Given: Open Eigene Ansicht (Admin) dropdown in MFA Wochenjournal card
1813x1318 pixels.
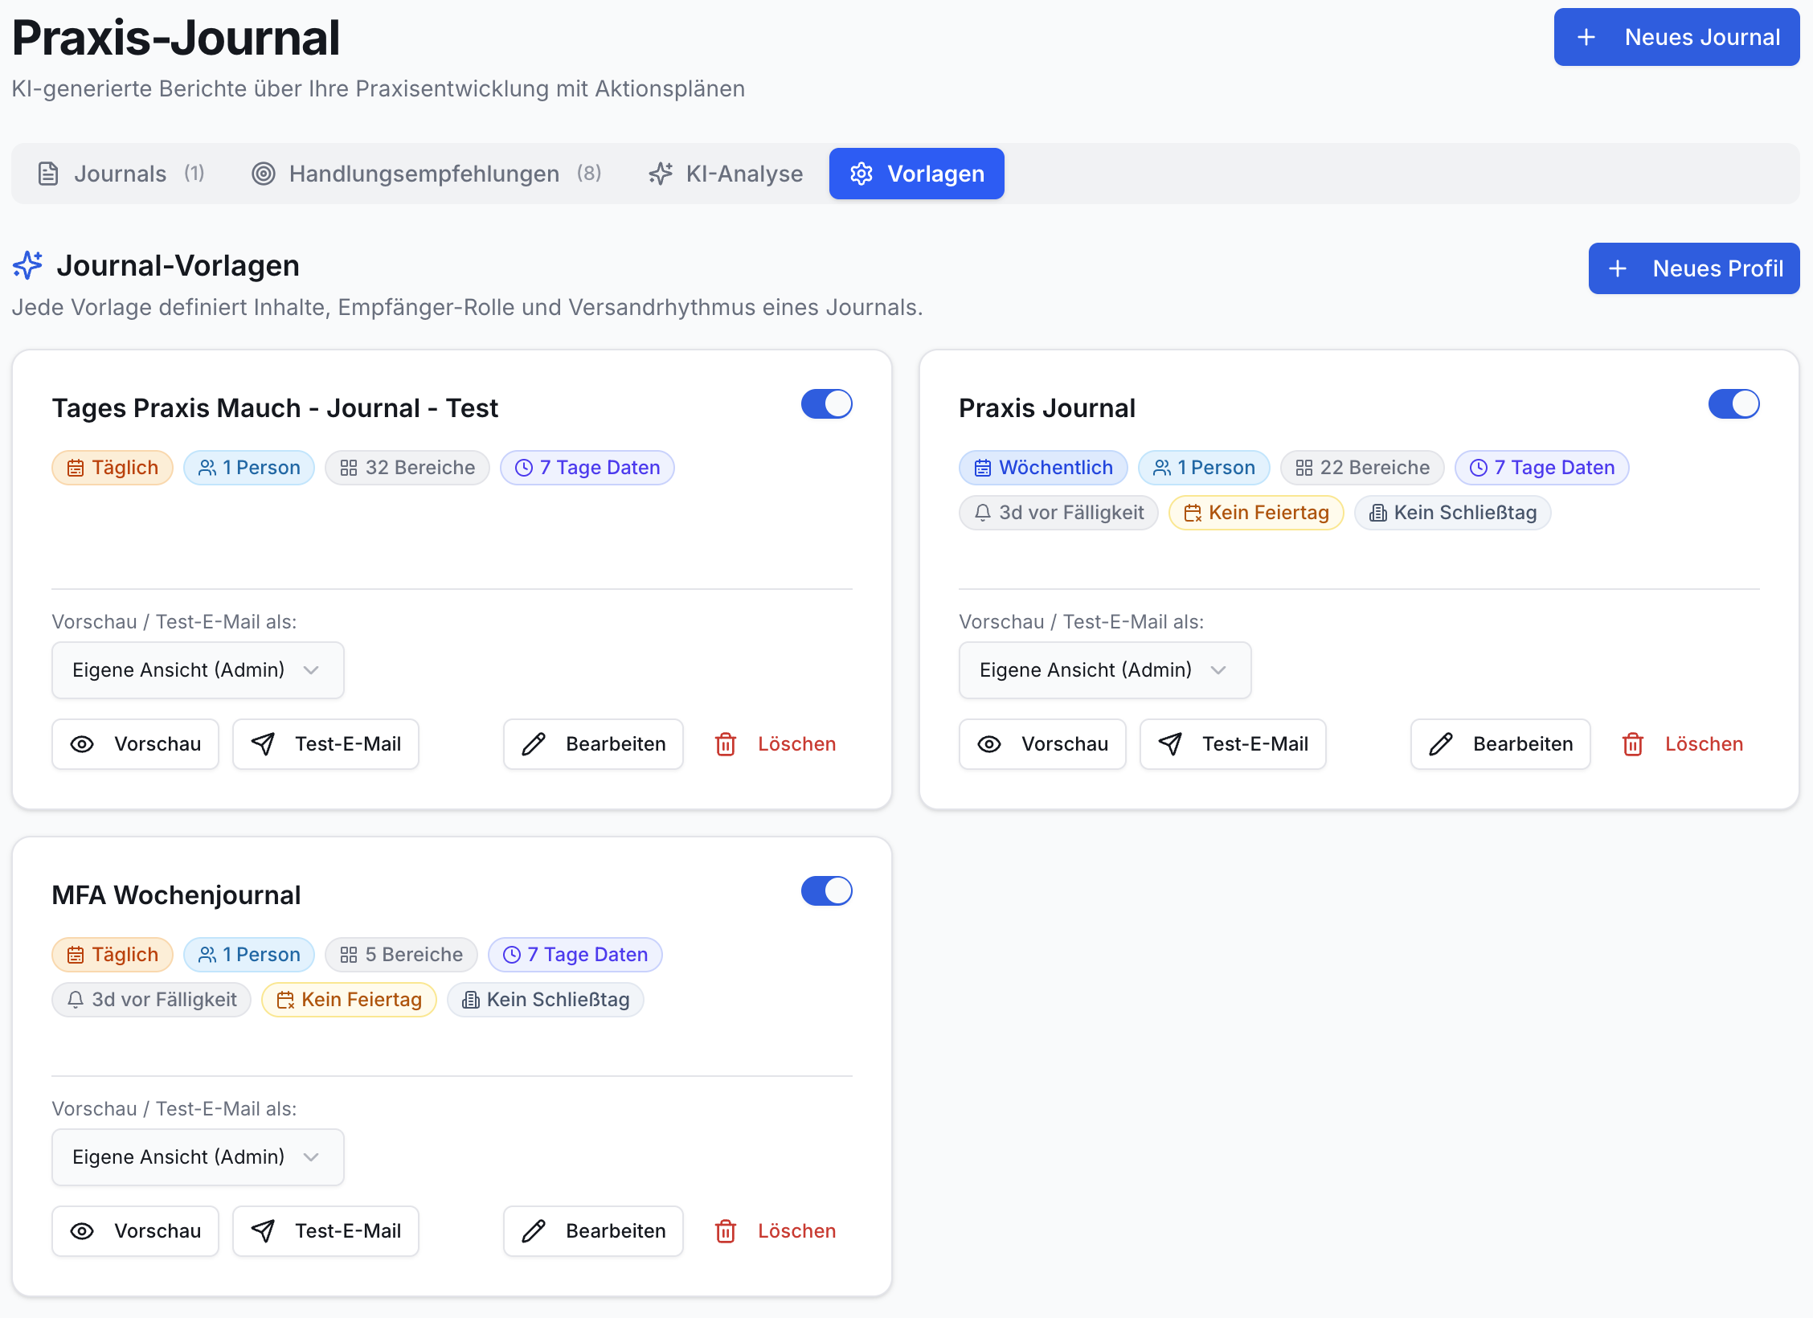Looking at the screenshot, I should click(198, 1157).
